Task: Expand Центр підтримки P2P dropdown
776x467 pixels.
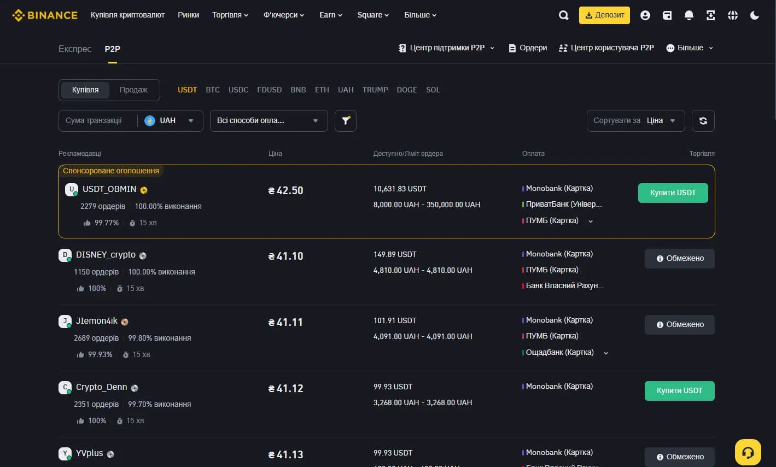Action: pyautogui.click(x=446, y=48)
